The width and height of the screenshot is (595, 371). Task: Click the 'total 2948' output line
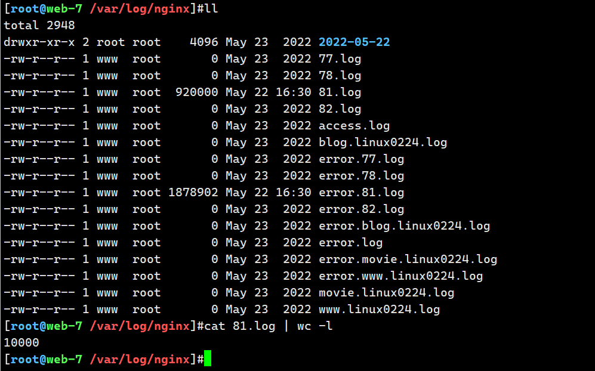click(39, 26)
